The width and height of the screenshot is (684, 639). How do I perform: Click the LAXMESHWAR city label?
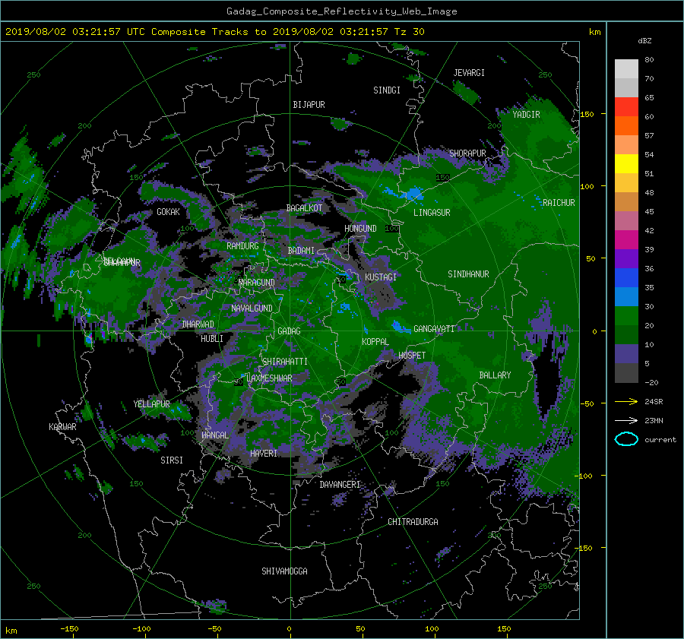(269, 378)
